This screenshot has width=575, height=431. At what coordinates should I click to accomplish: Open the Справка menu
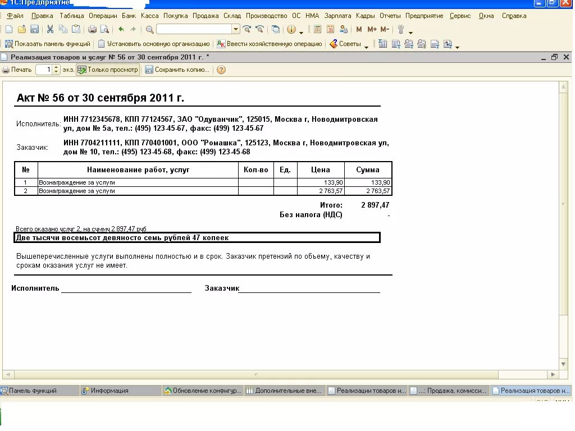[x=514, y=16]
